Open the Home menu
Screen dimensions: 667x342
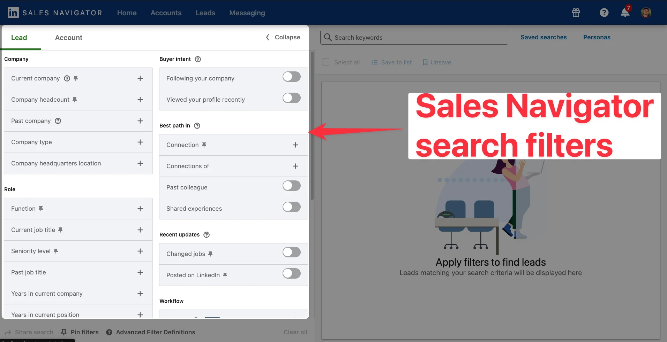(127, 13)
